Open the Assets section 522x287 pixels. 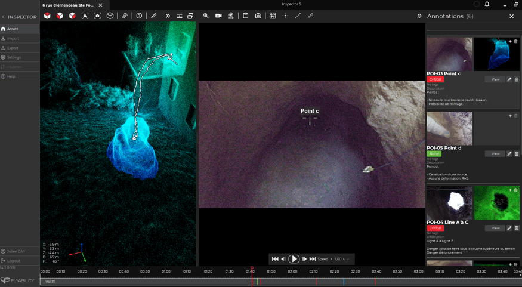tap(20, 29)
